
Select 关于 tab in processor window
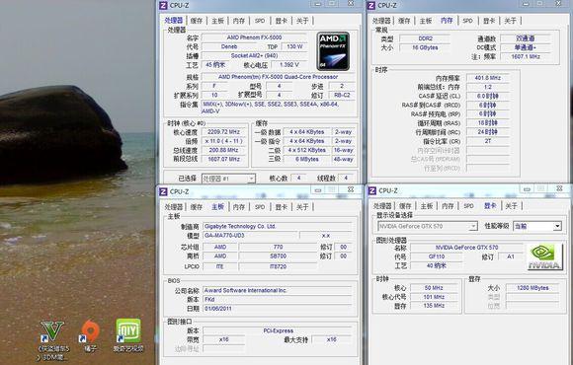(x=302, y=21)
